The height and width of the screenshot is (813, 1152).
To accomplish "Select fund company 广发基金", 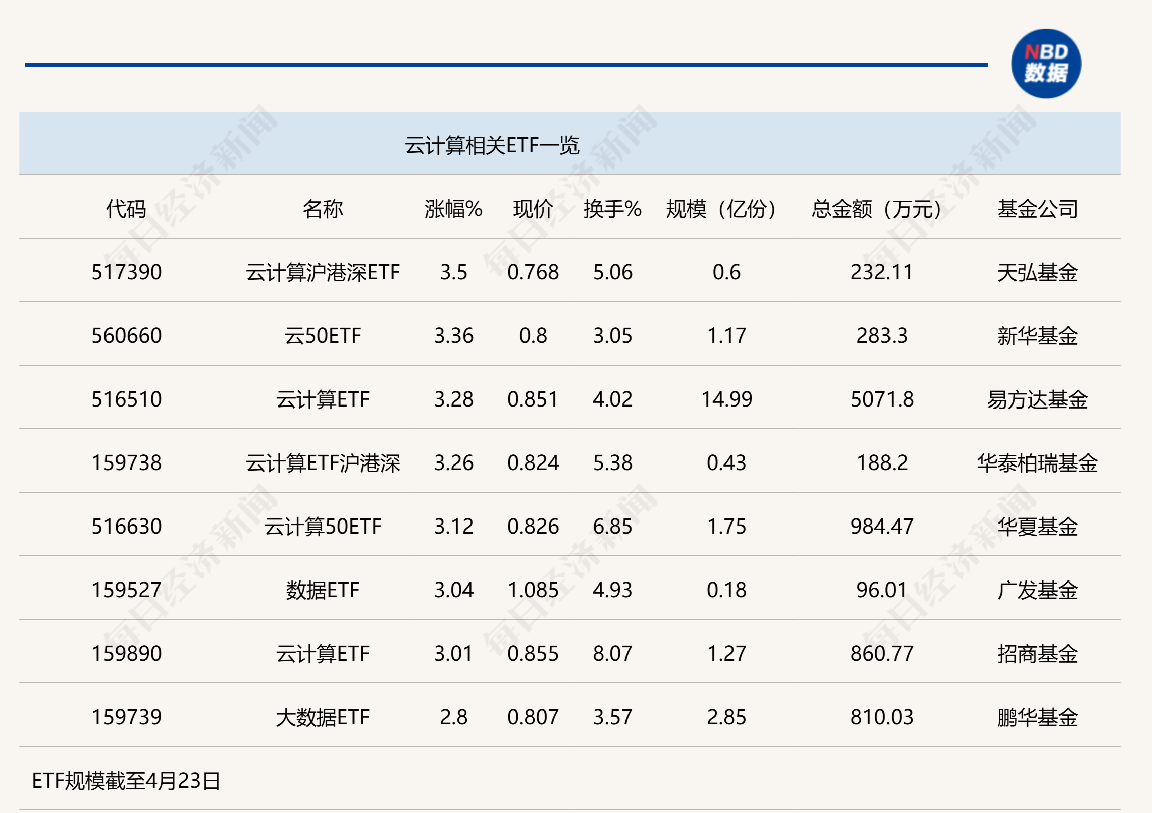I will click(x=1037, y=590).
